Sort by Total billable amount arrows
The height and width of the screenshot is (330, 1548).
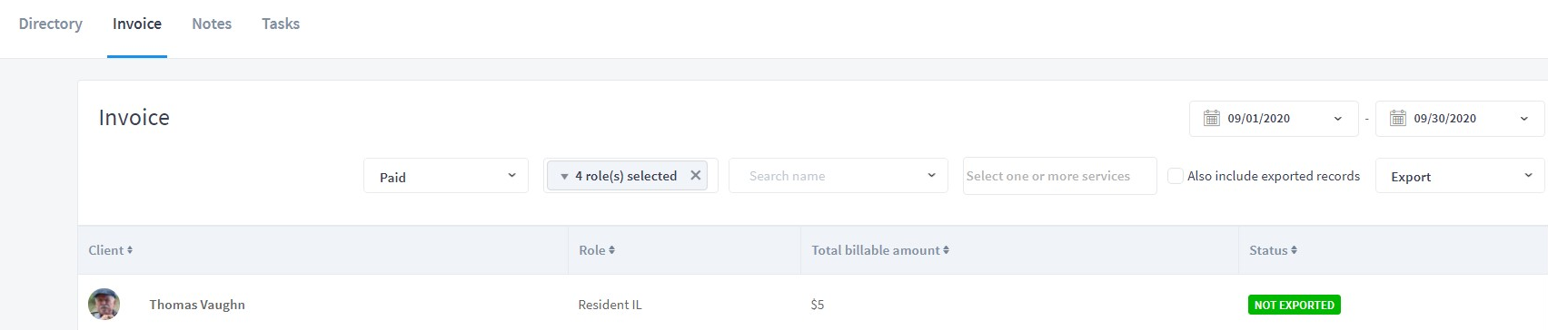point(946,250)
